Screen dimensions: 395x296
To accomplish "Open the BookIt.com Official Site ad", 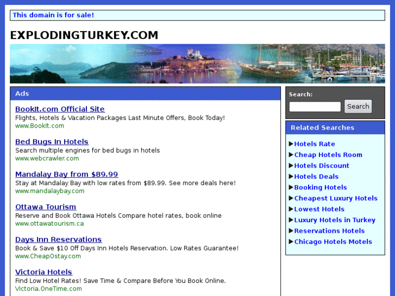I will (60, 109).
